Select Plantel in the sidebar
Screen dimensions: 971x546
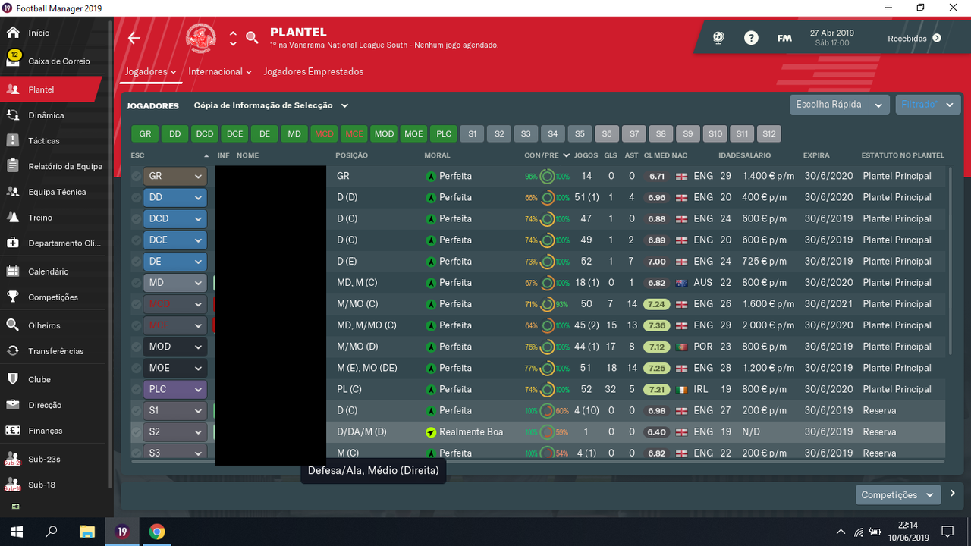50,89
